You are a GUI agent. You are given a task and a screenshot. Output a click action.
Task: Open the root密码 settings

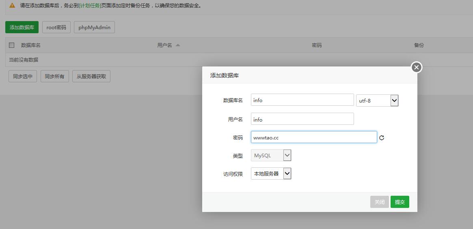pos(56,28)
